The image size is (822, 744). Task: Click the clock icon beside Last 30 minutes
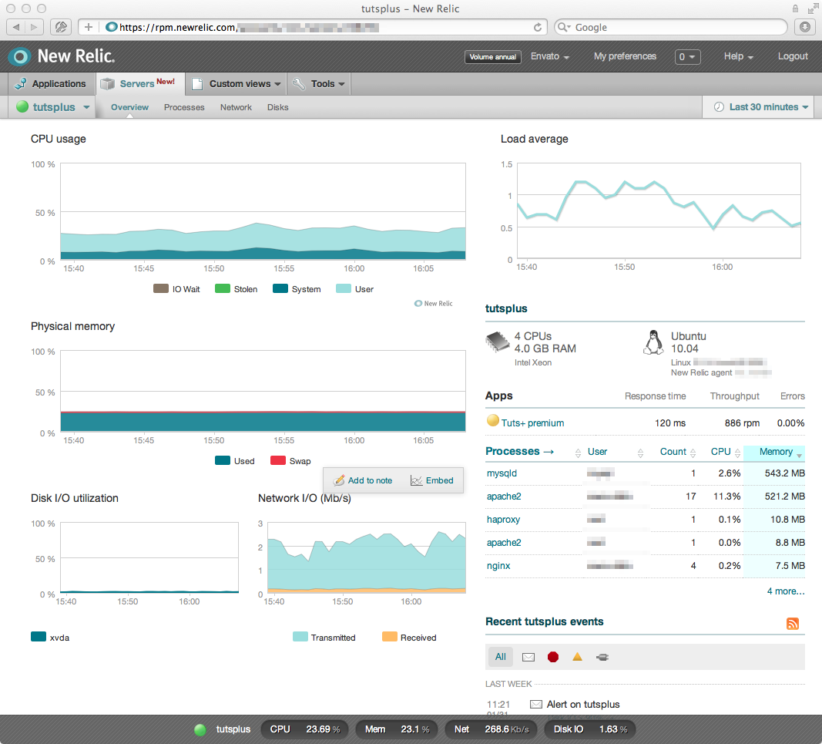(720, 107)
